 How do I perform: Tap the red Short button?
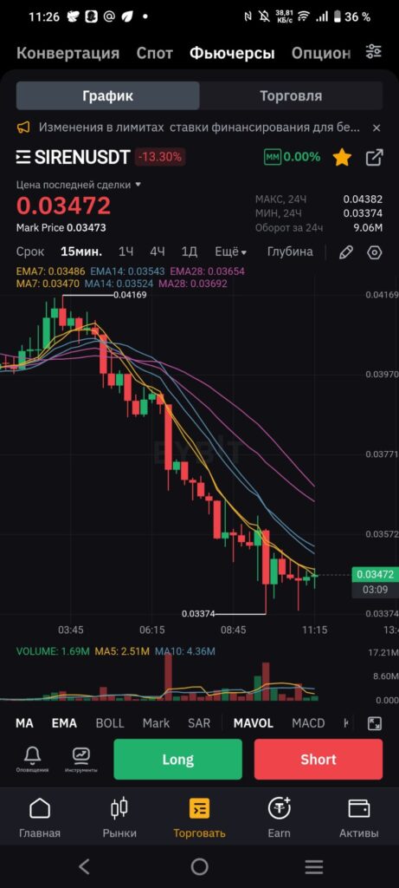click(x=319, y=760)
